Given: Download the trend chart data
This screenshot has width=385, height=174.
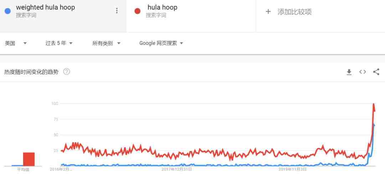Looking at the screenshot, I should (x=349, y=72).
